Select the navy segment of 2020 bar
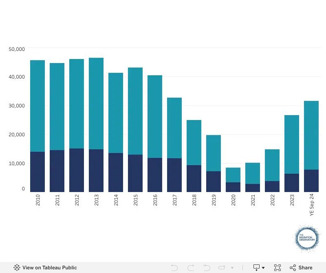326x273 pixels. [233, 187]
